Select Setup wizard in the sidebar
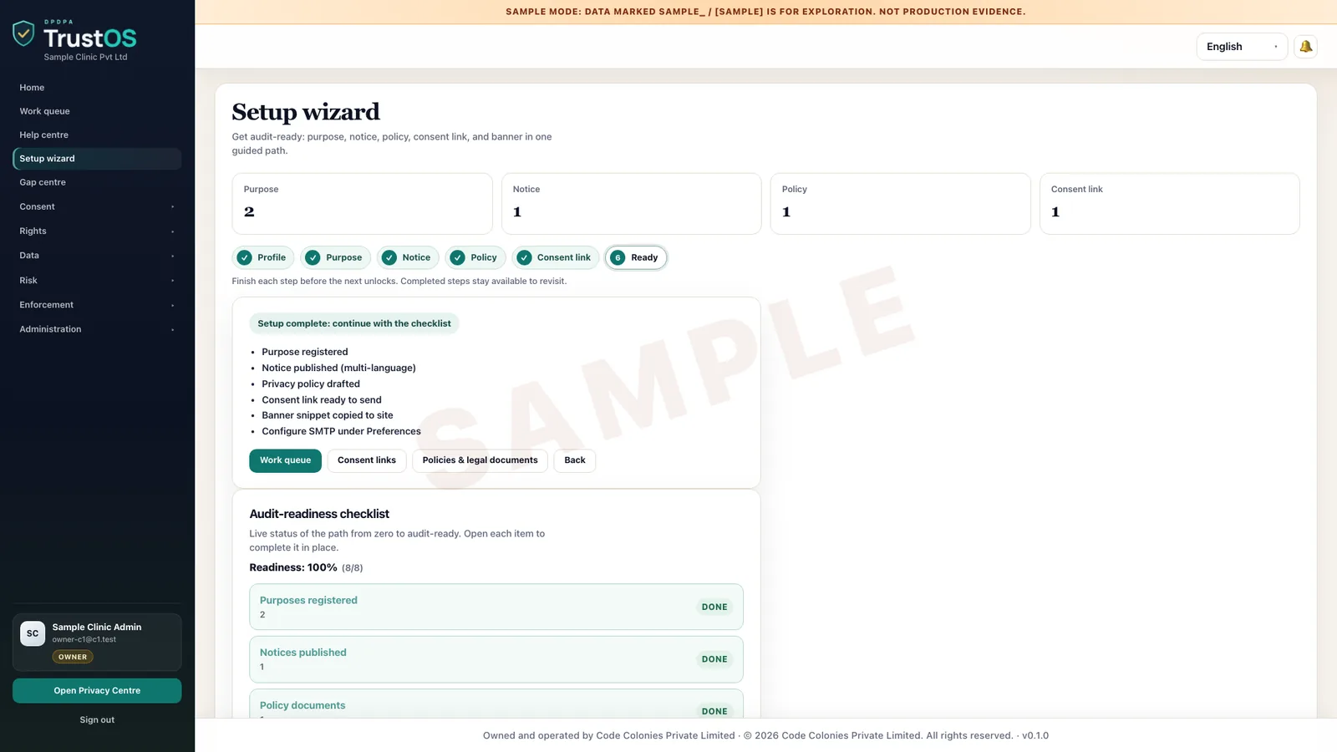Image resolution: width=1337 pixels, height=752 pixels. point(97,159)
